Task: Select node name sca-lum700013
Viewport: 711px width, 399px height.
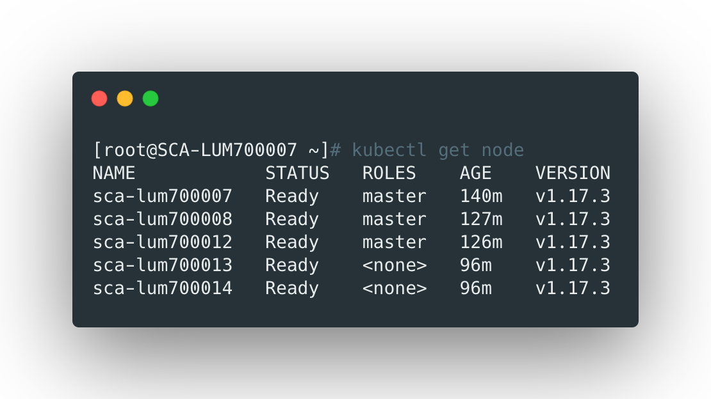Action: click(163, 265)
